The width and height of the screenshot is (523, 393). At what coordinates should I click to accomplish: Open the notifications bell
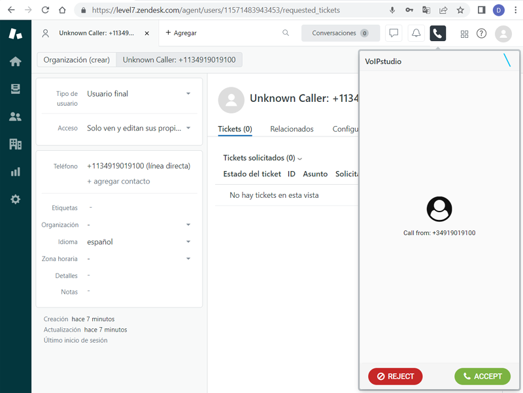(416, 33)
